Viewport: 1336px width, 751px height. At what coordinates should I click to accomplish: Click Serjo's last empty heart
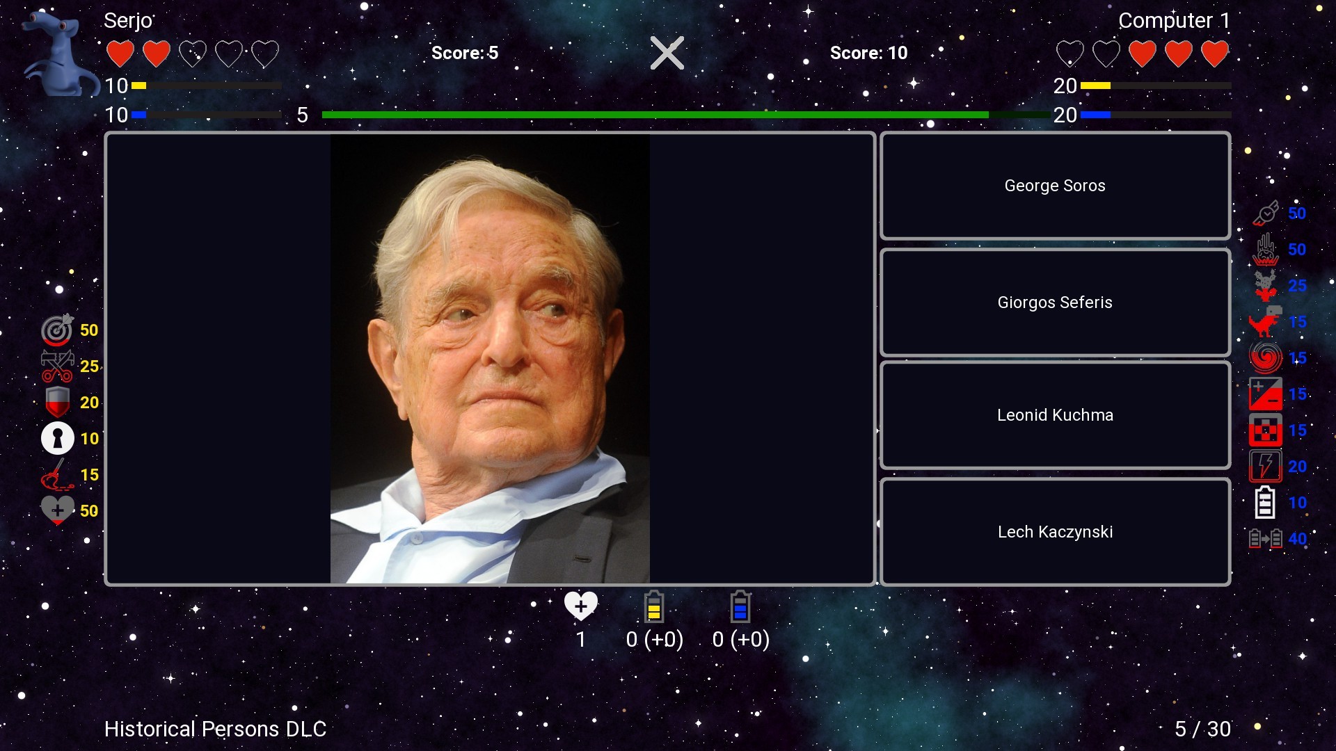(x=265, y=54)
